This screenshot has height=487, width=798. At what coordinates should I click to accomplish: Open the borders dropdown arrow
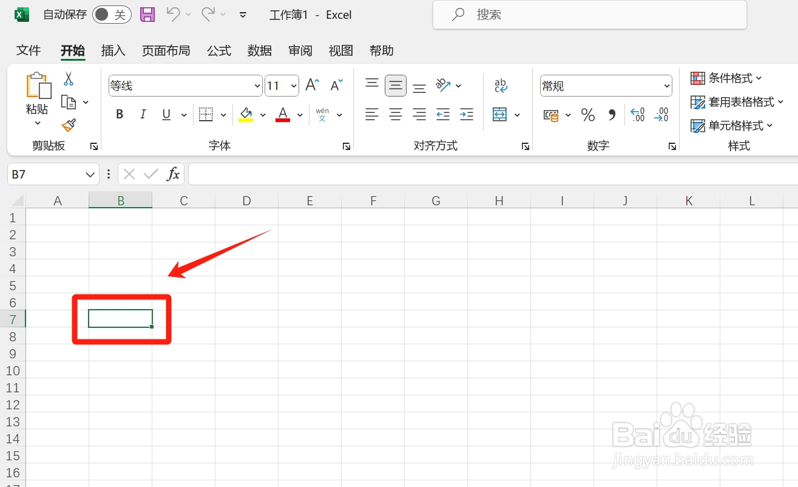tap(223, 115)
